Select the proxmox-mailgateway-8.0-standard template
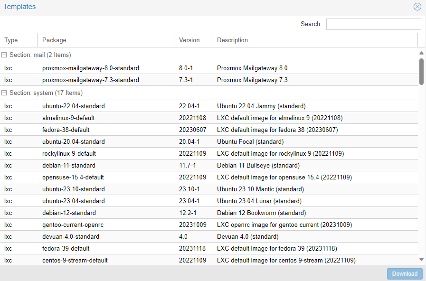Screen dimensions: 426x281 point(91,68)
